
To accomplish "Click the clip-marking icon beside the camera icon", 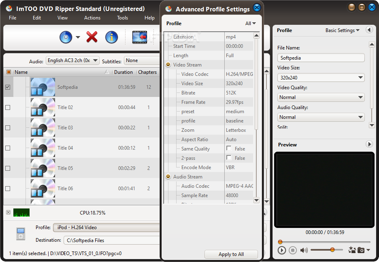I will tap(352, 250).
